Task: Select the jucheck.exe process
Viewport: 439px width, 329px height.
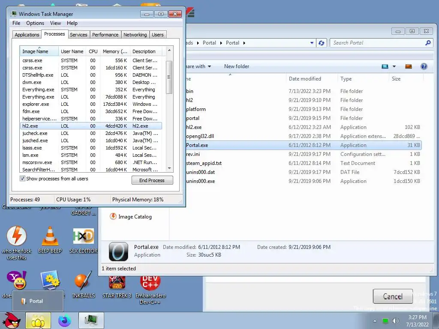Action: click(x=91, y=133)
